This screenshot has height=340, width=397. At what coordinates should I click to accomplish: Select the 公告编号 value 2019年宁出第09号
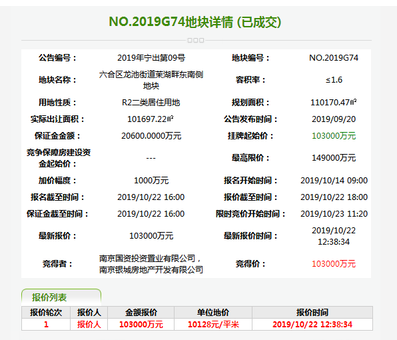[151, 58]
